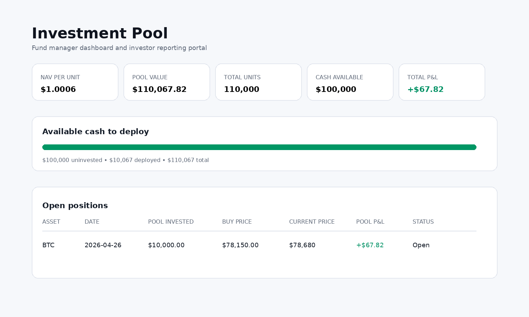Click the Current Price column header

(x=312, y=222)
